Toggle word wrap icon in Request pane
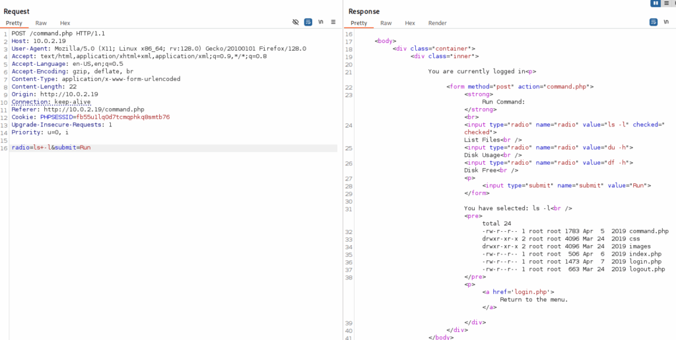This screenshot has height=340, width=676. tap(308, 22)
